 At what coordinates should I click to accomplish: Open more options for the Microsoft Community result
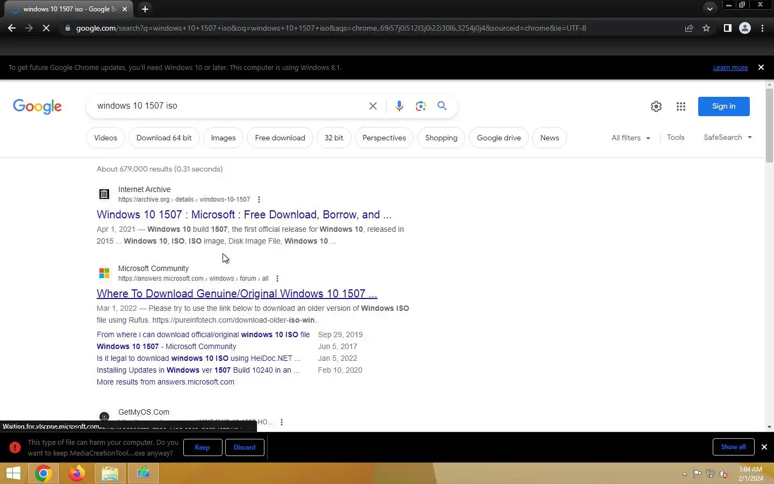(277, 279)
